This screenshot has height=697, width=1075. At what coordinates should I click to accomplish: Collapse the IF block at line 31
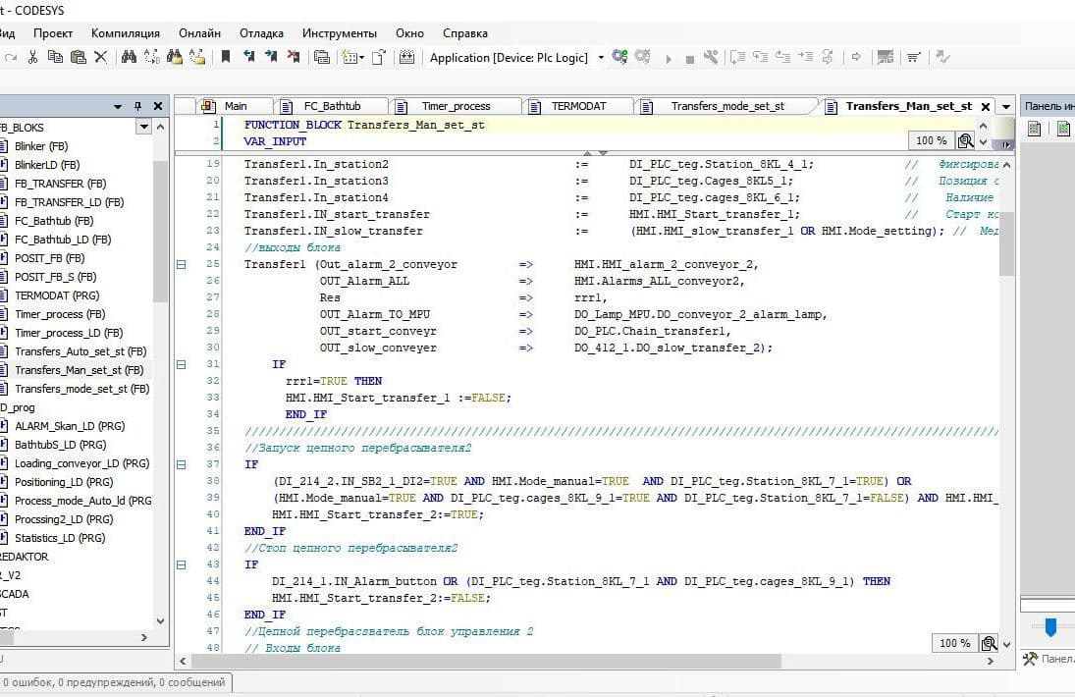[181, 364]
